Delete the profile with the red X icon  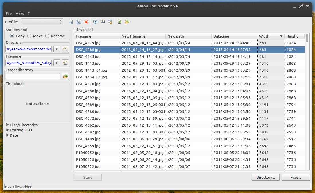click(x=86, y=22)
